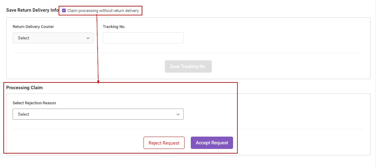376x168 pixels.
Task: Click the "Return Delivery Courier" field label
Action: [x=33, y=27]
